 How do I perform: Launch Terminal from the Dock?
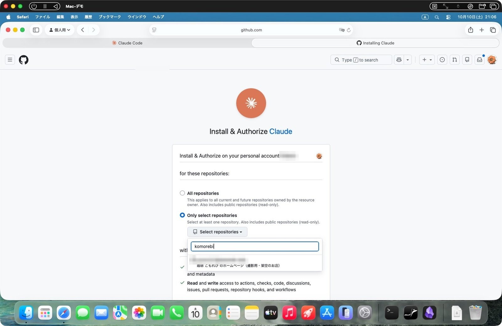pyautogui.click(x=392, y=313)
